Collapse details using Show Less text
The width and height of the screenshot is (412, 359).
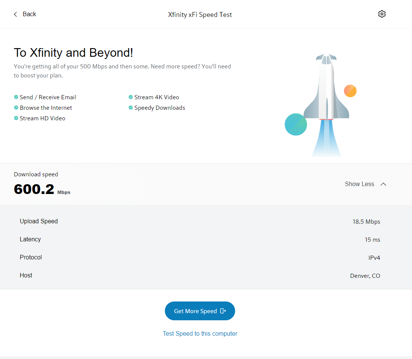[359, 184]
